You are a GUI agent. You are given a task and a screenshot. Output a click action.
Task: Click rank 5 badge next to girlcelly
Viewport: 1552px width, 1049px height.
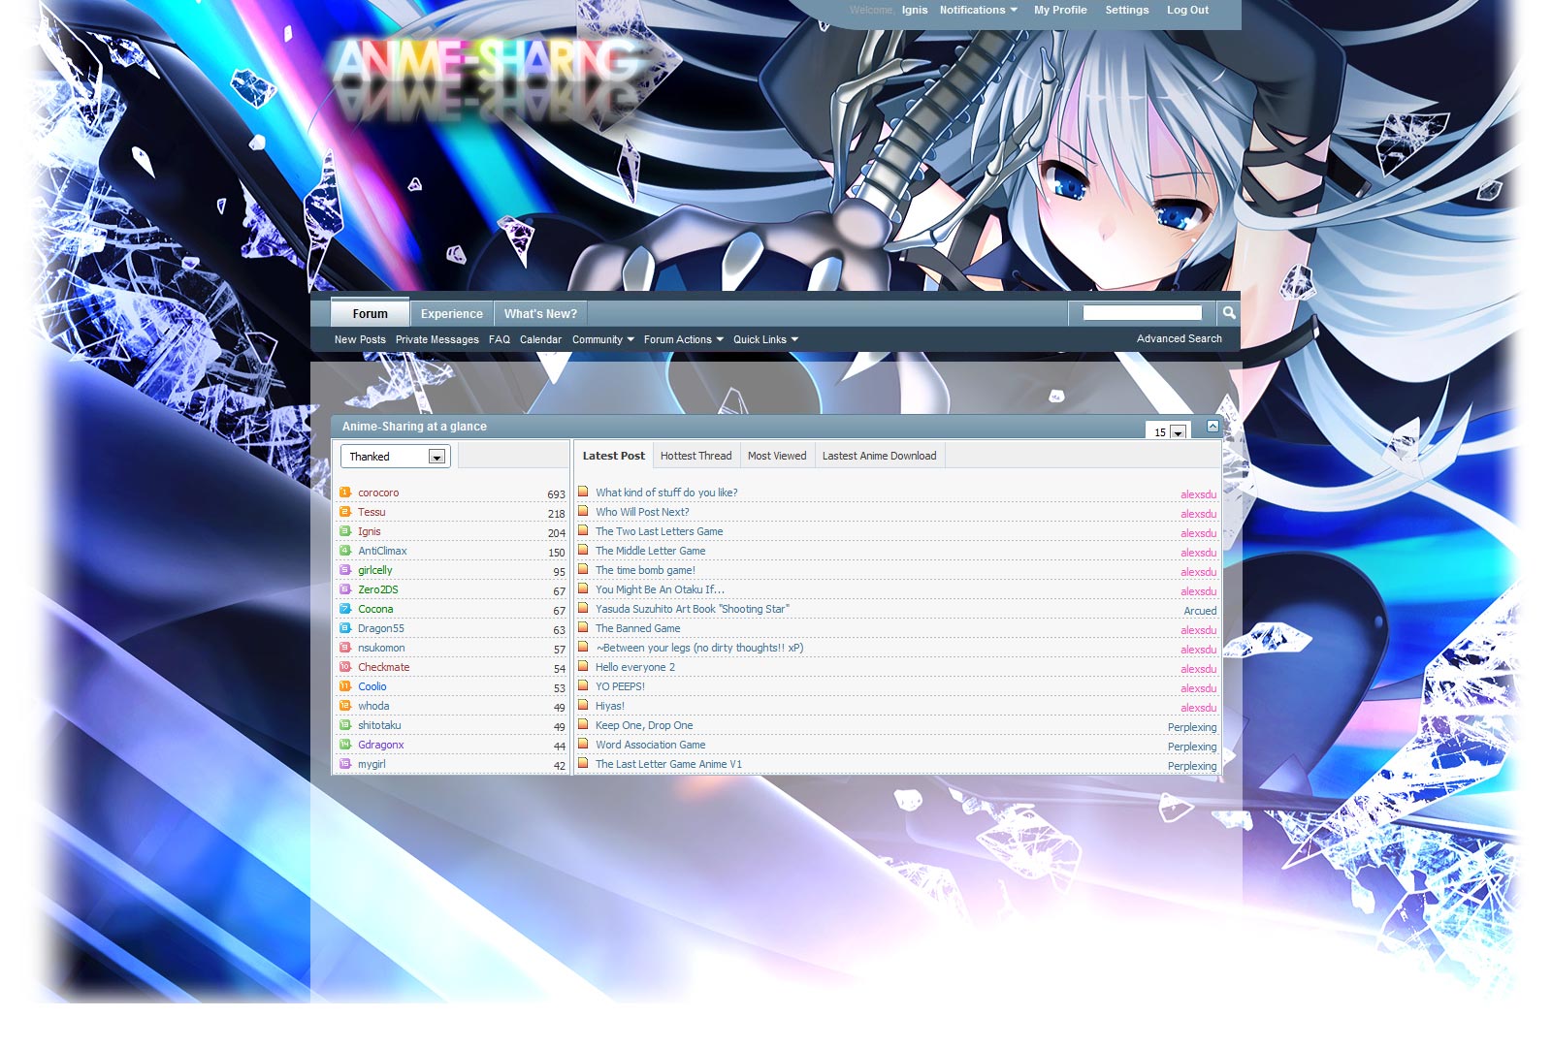pos(344,570)
